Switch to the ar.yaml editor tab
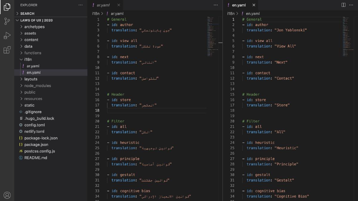Screen dimensions: 358x201 pyautogui.click(x=105, y=5)
